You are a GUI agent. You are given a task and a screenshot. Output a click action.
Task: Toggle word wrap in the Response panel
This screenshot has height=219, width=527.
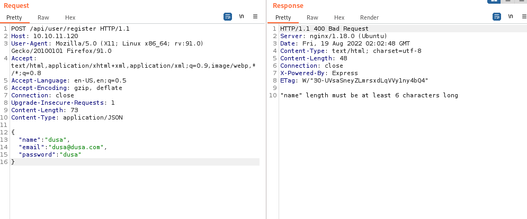(497, 17)
